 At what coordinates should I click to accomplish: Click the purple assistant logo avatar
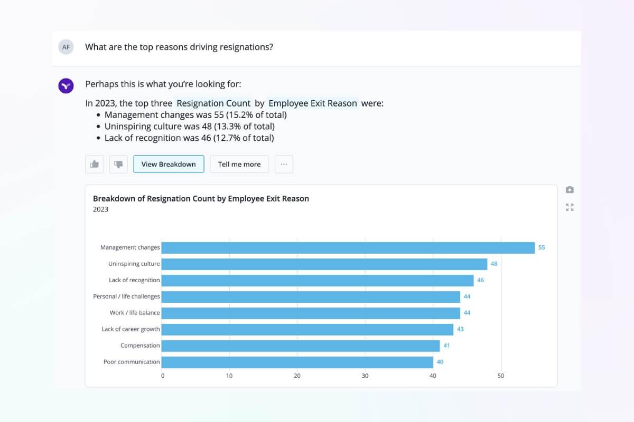point(66,85)
